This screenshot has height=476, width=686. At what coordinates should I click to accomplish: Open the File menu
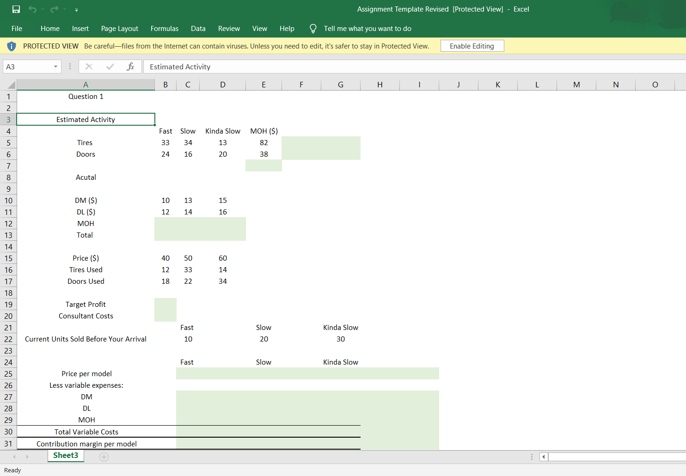pyautogui.click(x=17, y=29)
